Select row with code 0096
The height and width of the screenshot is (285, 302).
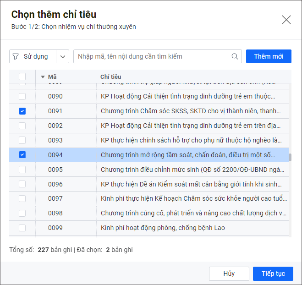click(x=55, y=184)
